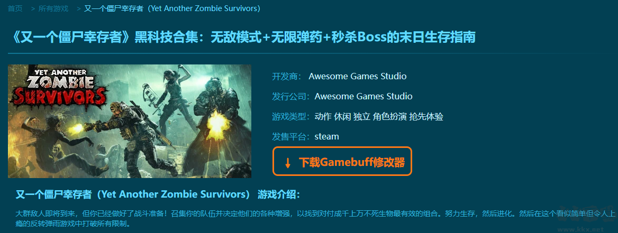Click the developer name Awesome Games Studio beside 开发商
Viewport: 618px width, 233px height.
358,77
